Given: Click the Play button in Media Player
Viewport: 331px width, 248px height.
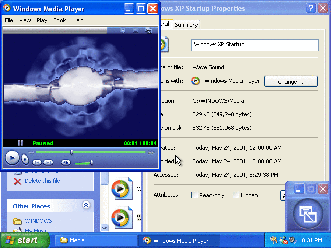Looking at the screenshot, I should point(12,158).
